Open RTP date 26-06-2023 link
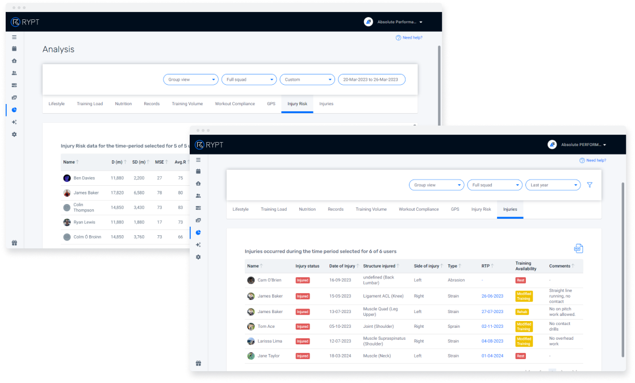 coord(492,296)
